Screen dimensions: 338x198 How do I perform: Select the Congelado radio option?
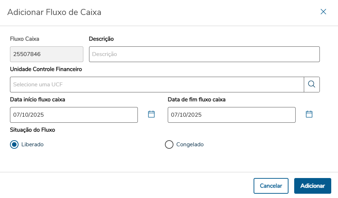169,144
